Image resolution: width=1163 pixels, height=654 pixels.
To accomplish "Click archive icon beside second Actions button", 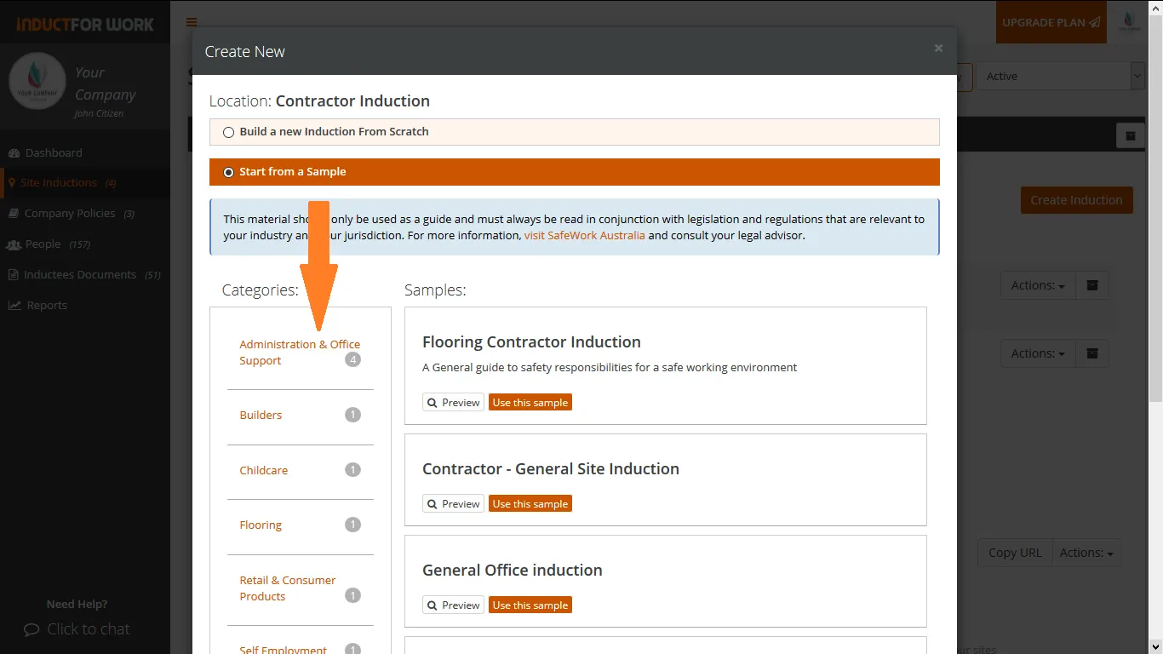I will (1092, 353).
